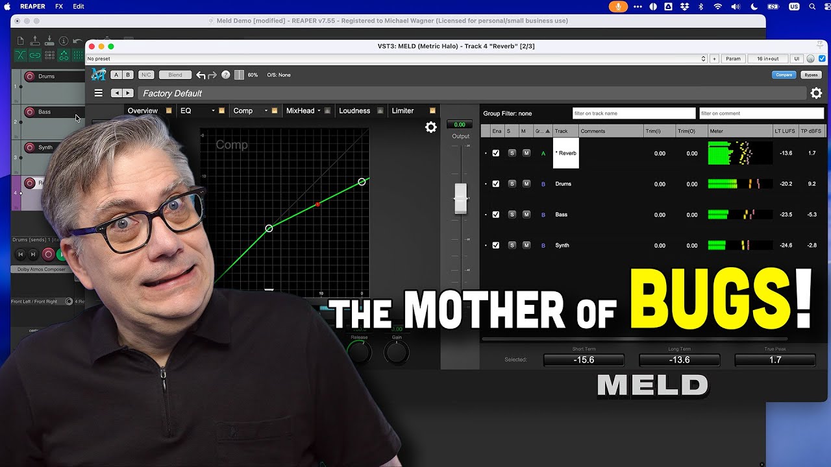Switch to the Overview tab
This screenshot has height=467, width=831.
[142, 111]
